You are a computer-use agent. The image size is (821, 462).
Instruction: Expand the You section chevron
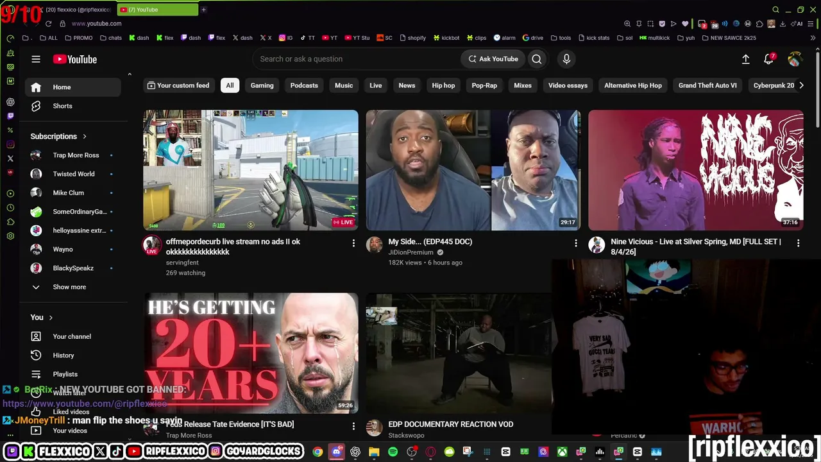51,318
